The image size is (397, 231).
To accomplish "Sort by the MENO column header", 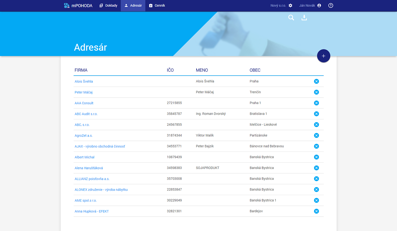I will pos(202,70).
